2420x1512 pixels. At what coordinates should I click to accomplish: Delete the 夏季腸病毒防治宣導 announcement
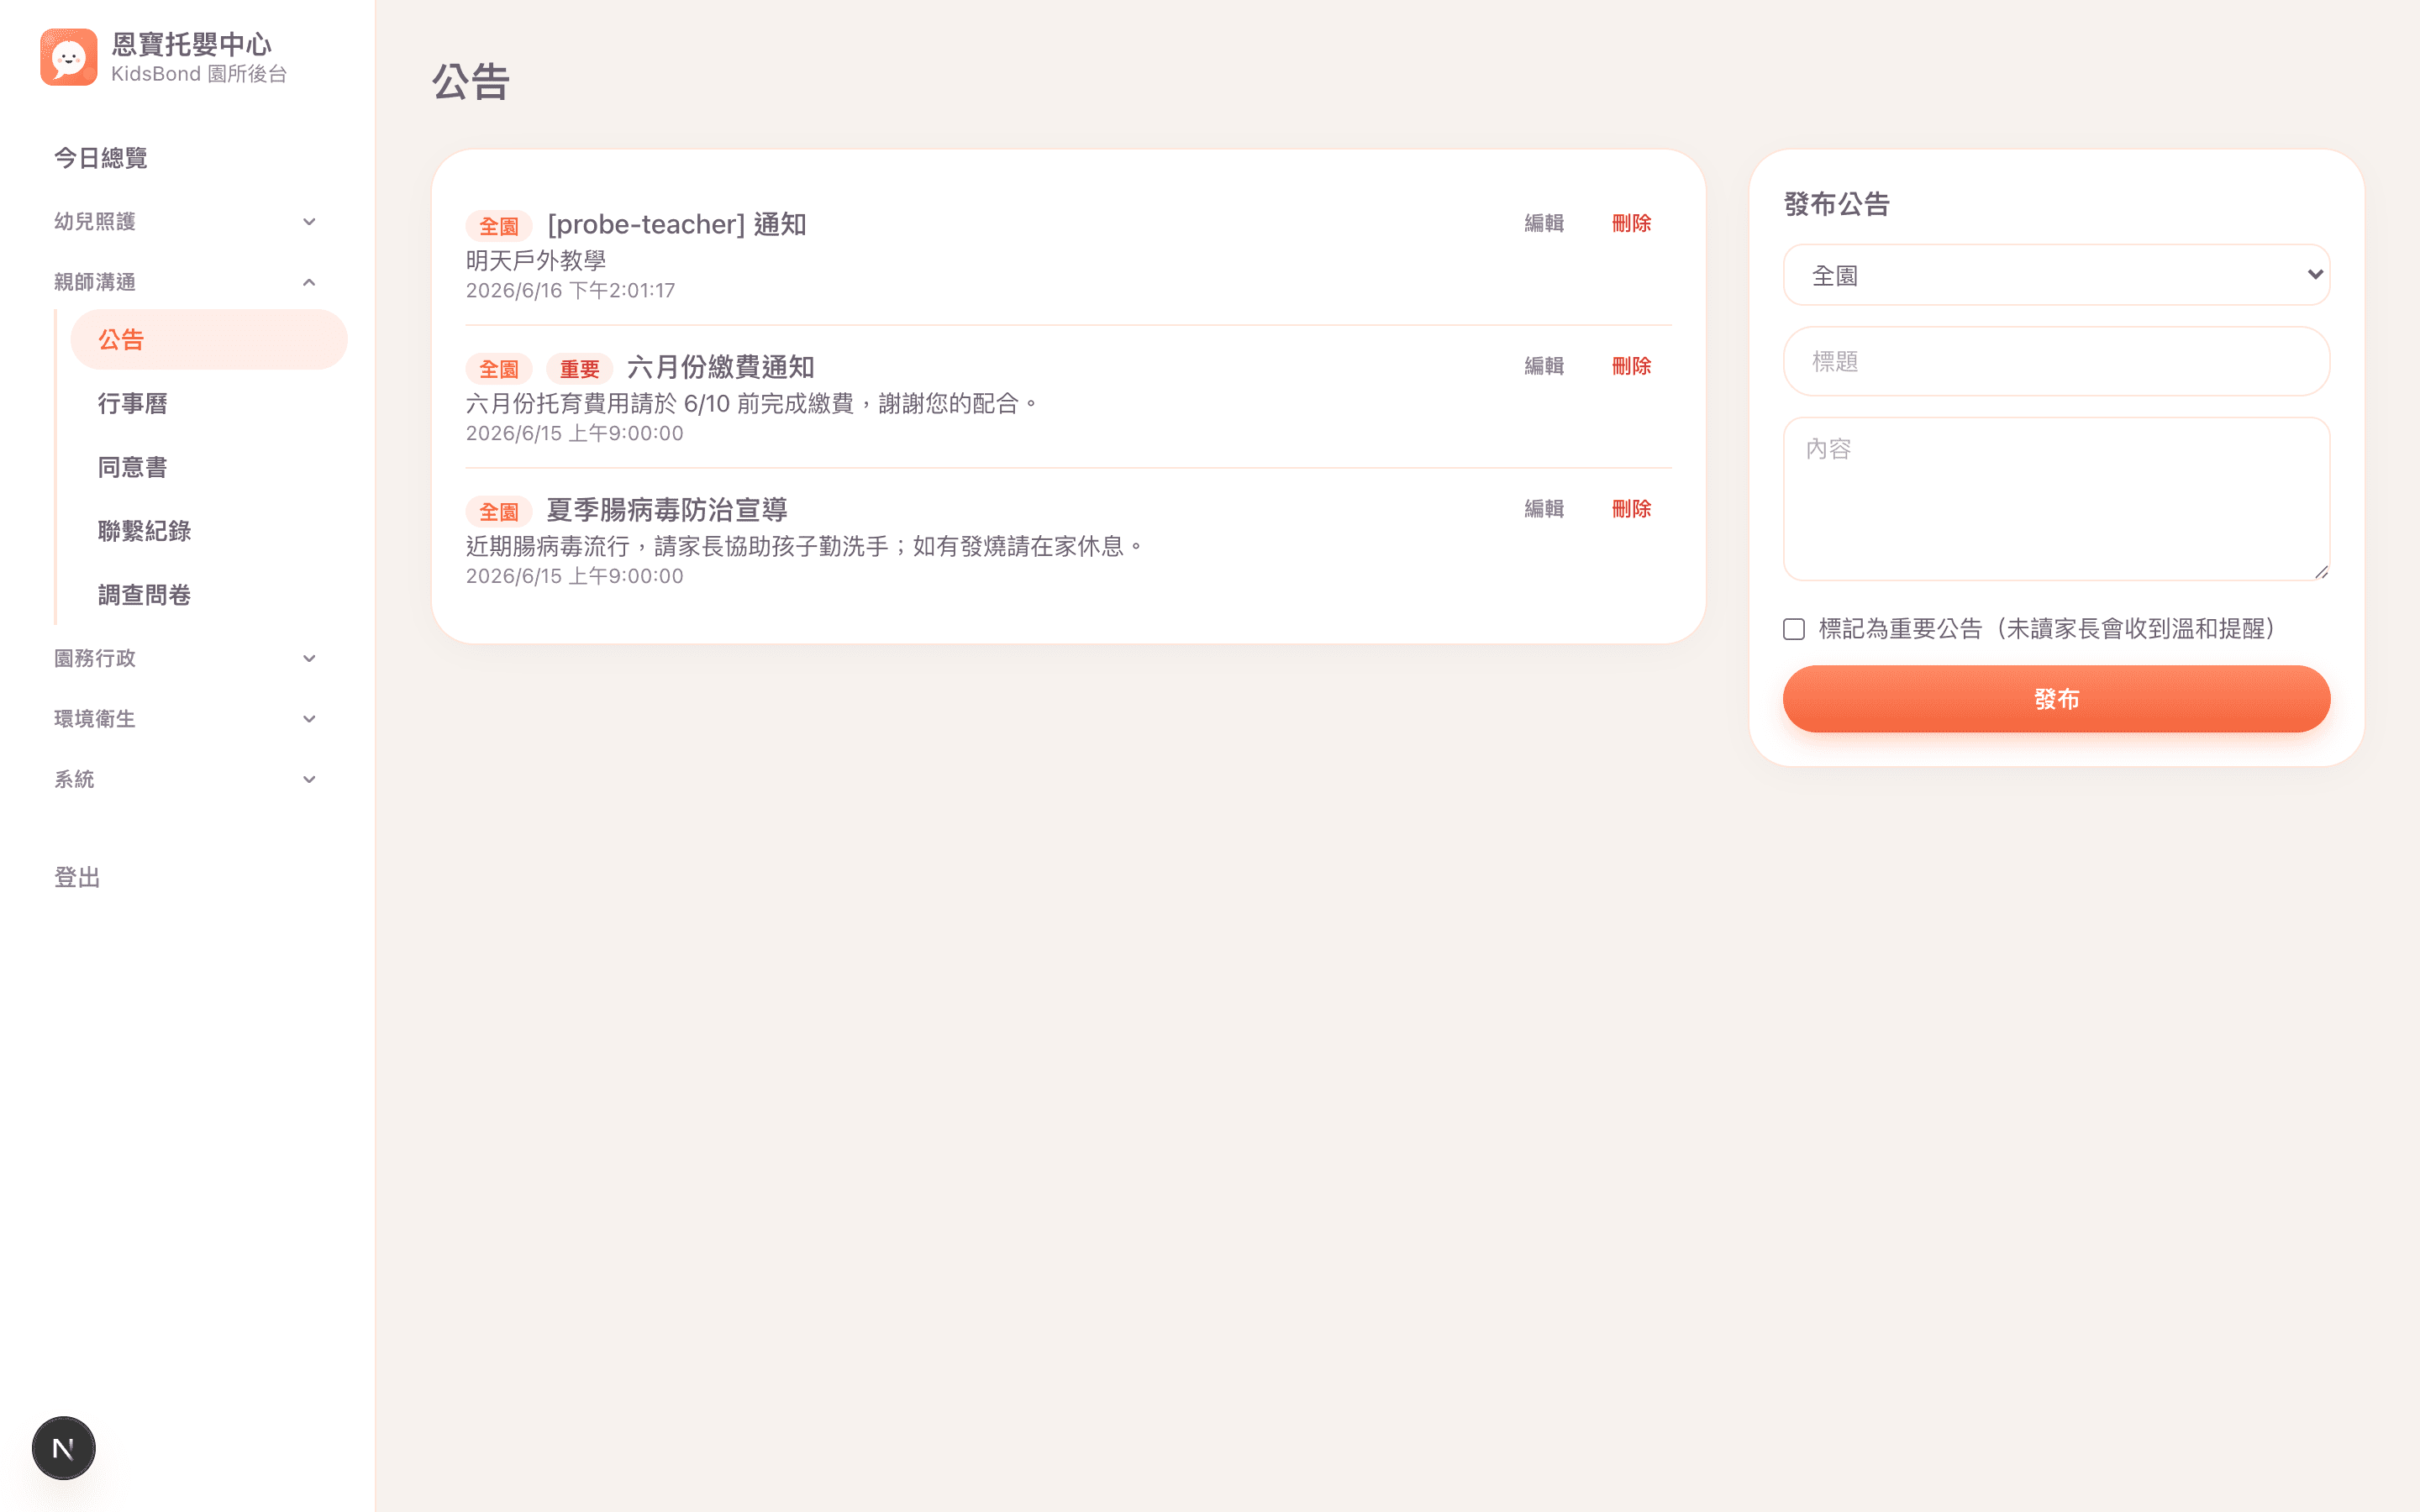(1631, 509)
